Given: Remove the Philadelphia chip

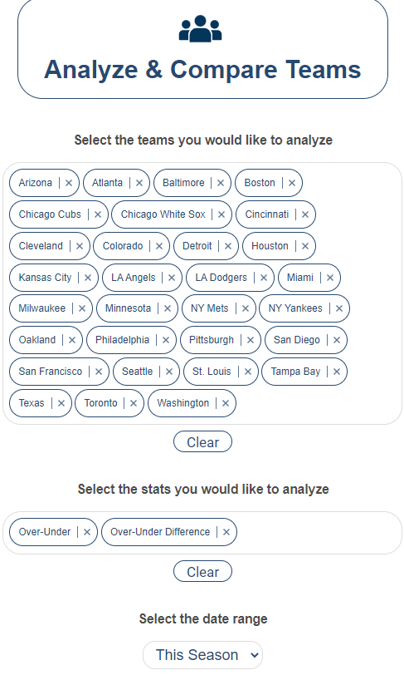Looking at the screenshot, I should [166, 340].
